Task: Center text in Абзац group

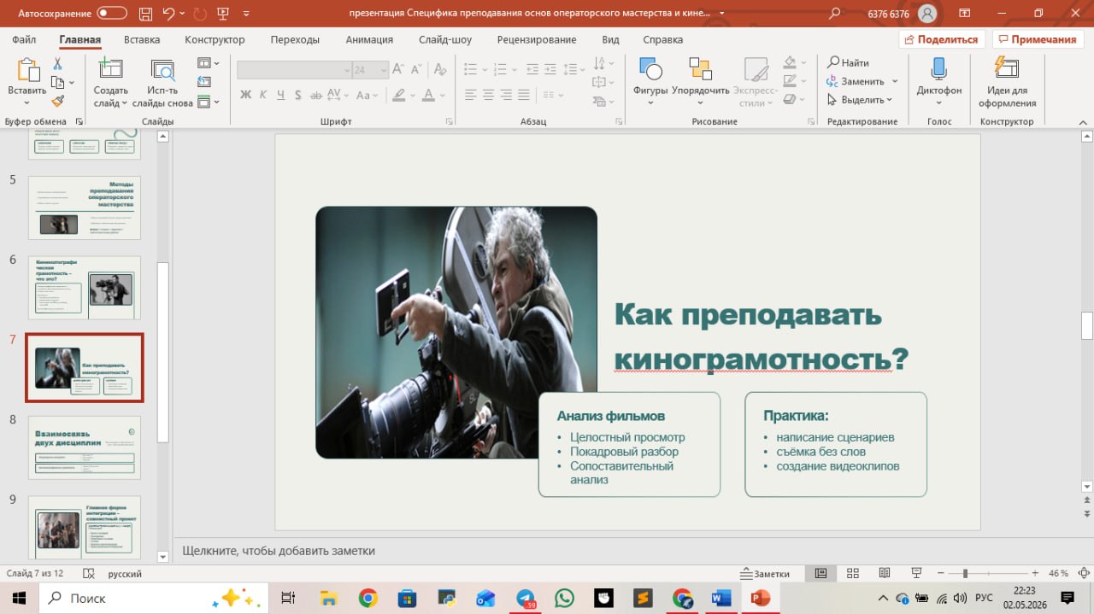Action: click(487, 95)
